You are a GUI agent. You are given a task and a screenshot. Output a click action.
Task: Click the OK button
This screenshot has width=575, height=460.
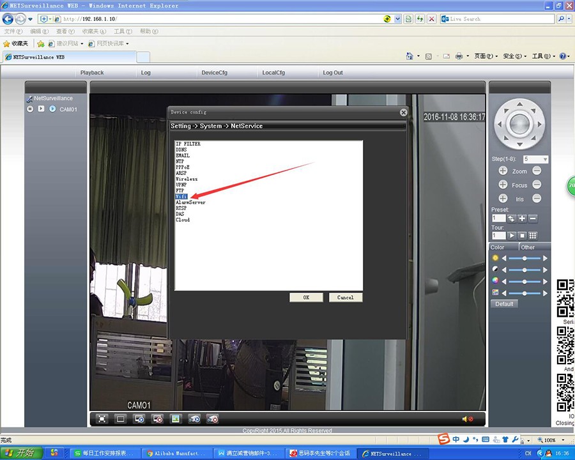tap(306, 298)
